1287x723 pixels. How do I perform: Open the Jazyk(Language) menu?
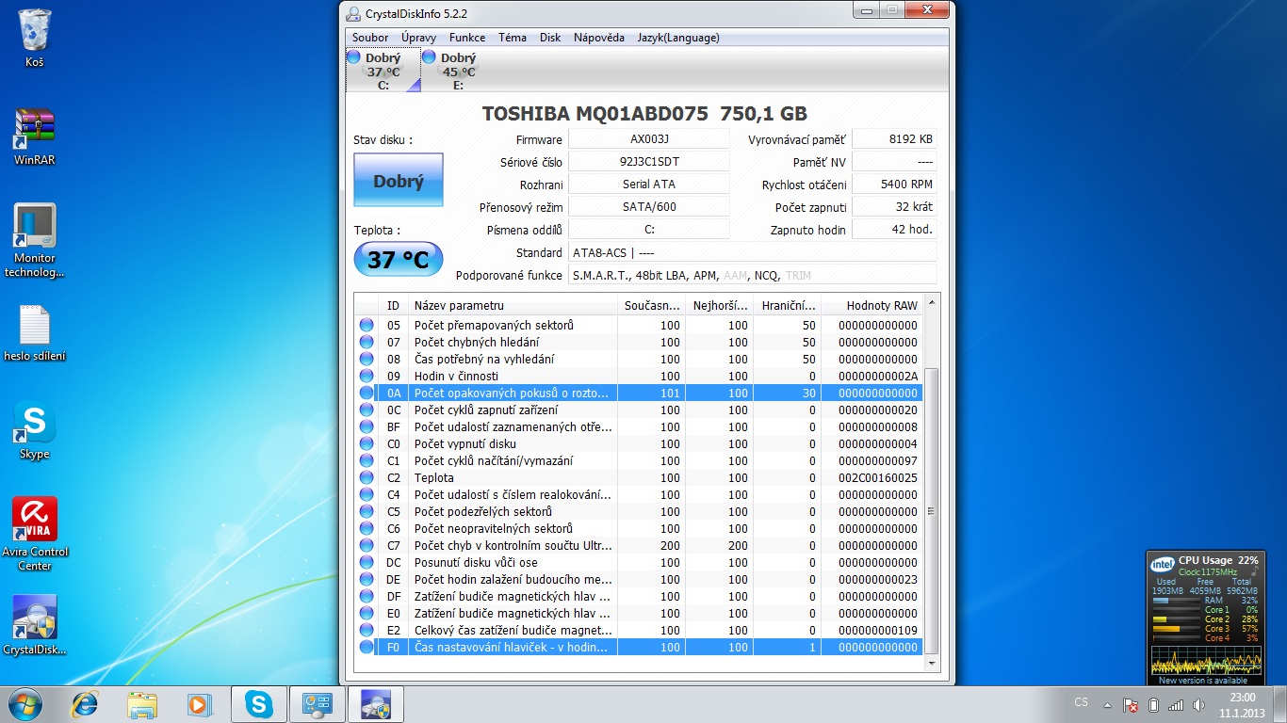pyautogui.click(x=678, y=38)
